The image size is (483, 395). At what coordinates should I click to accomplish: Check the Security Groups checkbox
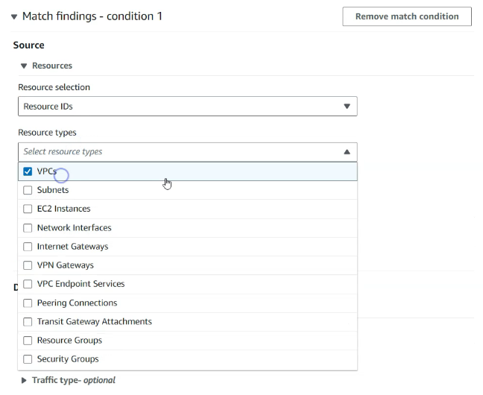[28, 359]
